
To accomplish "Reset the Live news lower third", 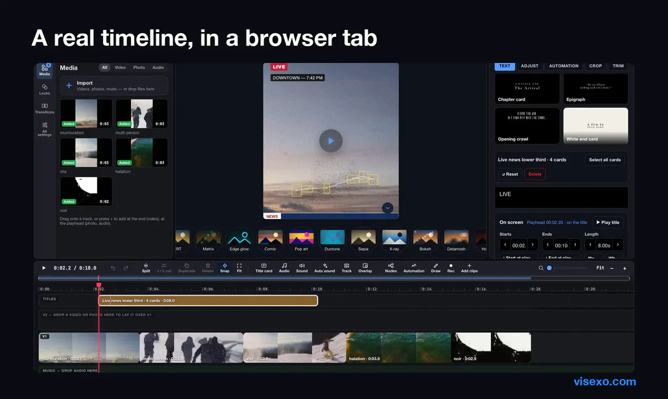I will tap(510, 174).
